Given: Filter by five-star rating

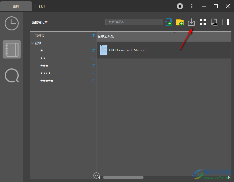Looking at the screenshot, I should click(x=47, y=81).
